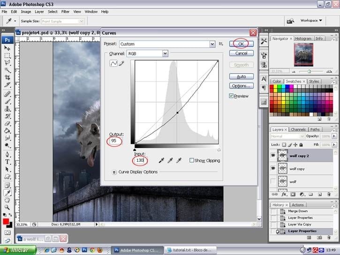The image size is (340, 255).
Task: Click the OK button
Action: pos(242,44)
